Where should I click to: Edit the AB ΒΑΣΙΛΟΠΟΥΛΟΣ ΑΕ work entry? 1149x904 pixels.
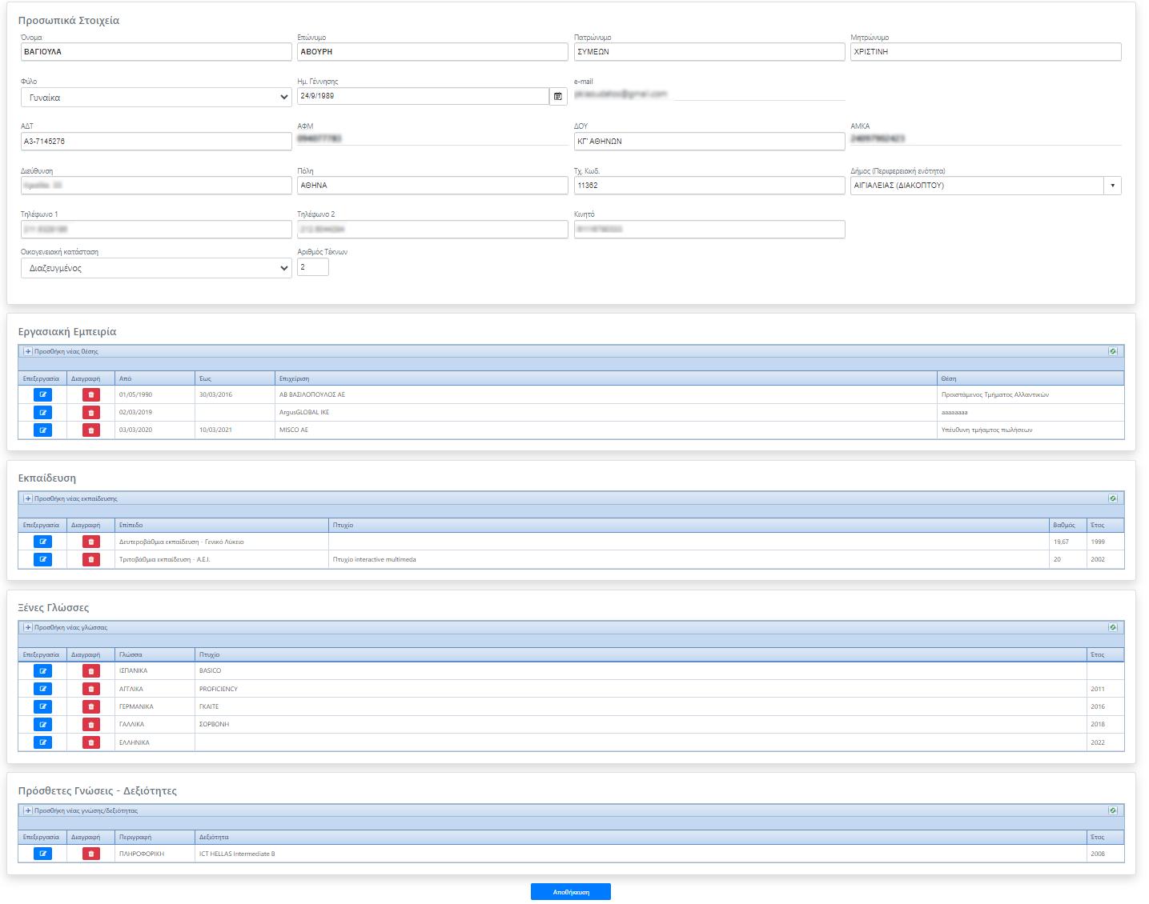[x=42, y=394]
